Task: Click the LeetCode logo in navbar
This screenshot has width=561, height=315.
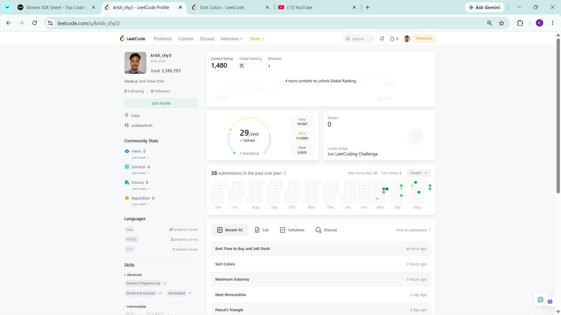Action: click(134, 39)
